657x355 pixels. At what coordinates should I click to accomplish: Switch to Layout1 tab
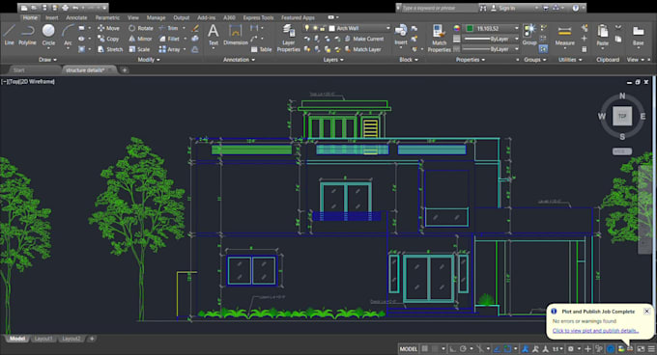43,339
